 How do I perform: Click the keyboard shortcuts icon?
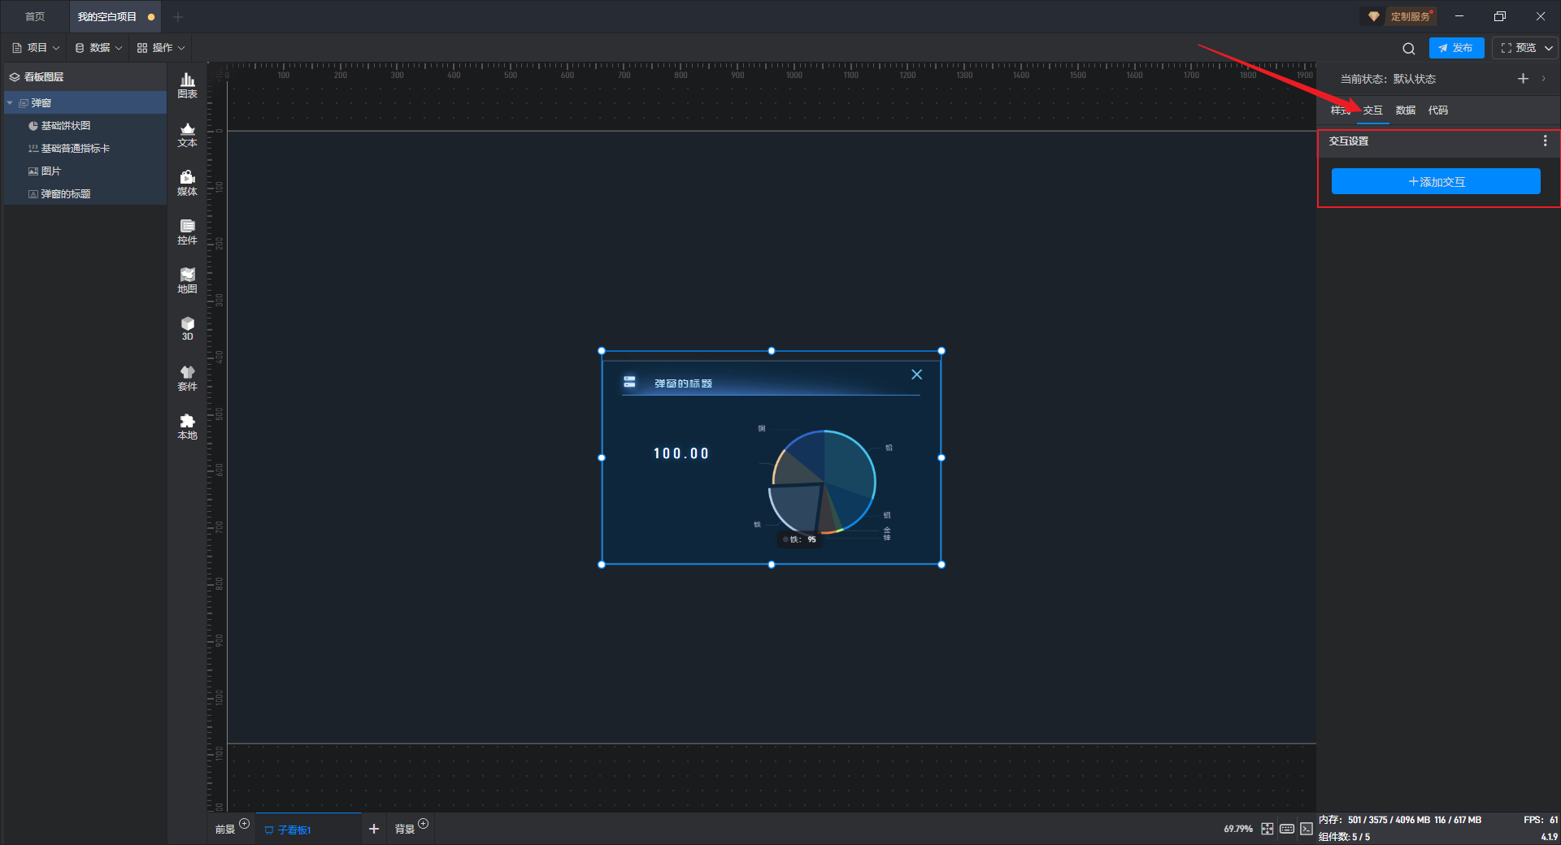1287,829
